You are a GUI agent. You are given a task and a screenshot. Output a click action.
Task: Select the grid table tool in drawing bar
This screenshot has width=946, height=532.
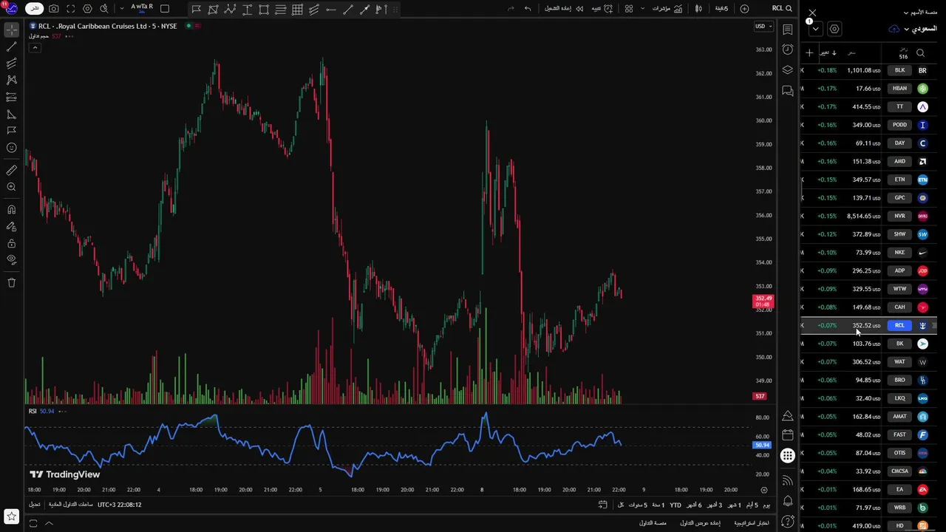[x=297, y=9]
